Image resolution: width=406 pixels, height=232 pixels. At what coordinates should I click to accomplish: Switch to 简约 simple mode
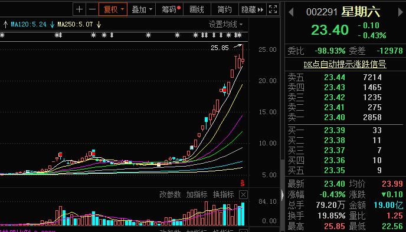coord(224,9)
